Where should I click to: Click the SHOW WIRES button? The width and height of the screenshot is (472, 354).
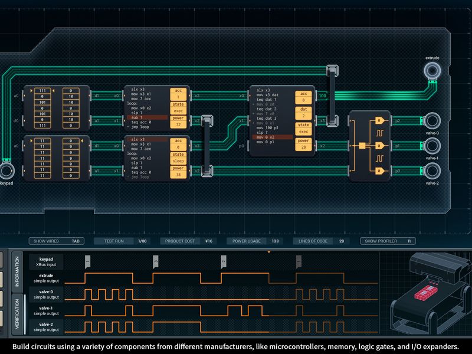56,241
